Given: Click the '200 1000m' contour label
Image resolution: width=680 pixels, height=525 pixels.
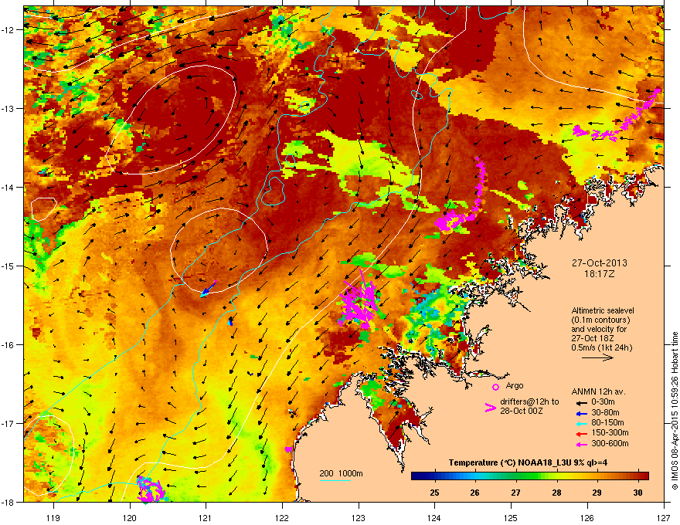Looking at the screenshot, I should pyautogui.click(x=341, y=473).
